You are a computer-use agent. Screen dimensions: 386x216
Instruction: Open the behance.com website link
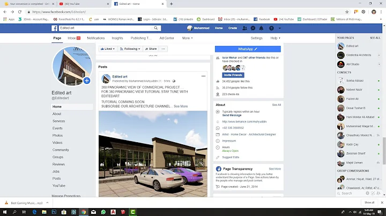(x=244, y=121)
